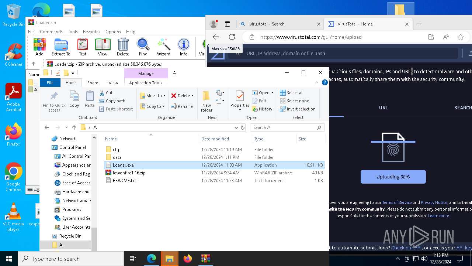Click Cut in Clipboard group

106,93
